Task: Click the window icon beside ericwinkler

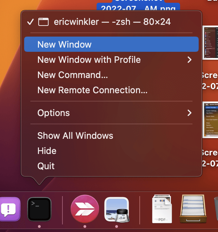Action: pos(43,22)
